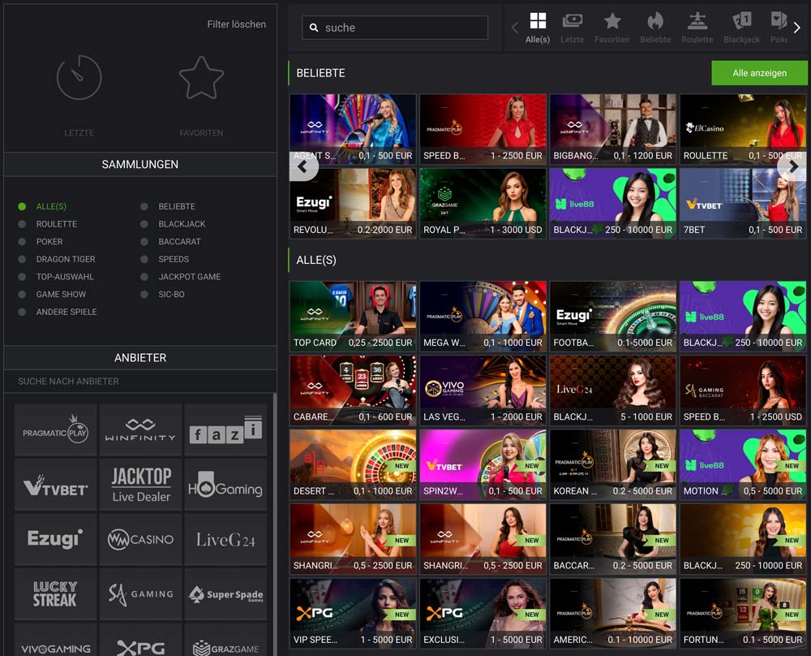The width and height of the screenshot is (811, 656).
Task: Open the Spin2W... TVBET game tile
Action: pos(483,465)
